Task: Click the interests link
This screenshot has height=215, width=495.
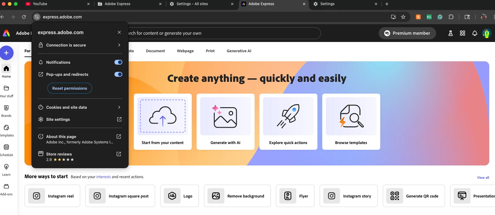Action: click(104, 177)
